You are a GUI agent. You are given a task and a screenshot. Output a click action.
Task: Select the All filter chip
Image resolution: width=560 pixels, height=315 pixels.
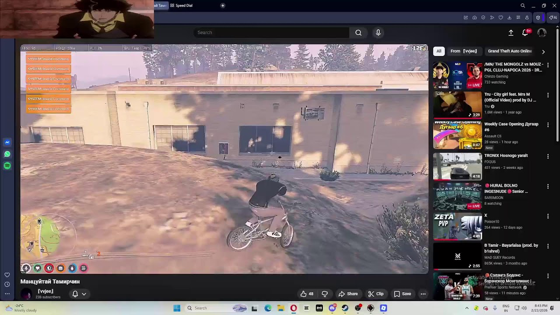[x=439, y=51]
